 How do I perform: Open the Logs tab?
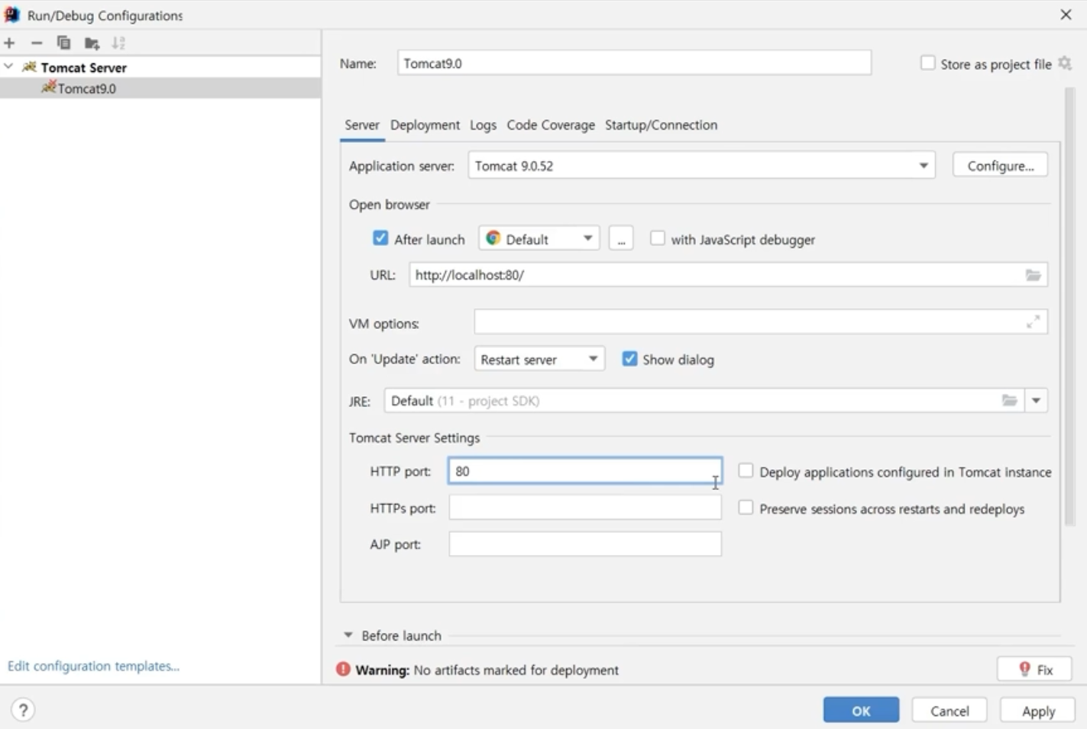click(x=483, y=125)
